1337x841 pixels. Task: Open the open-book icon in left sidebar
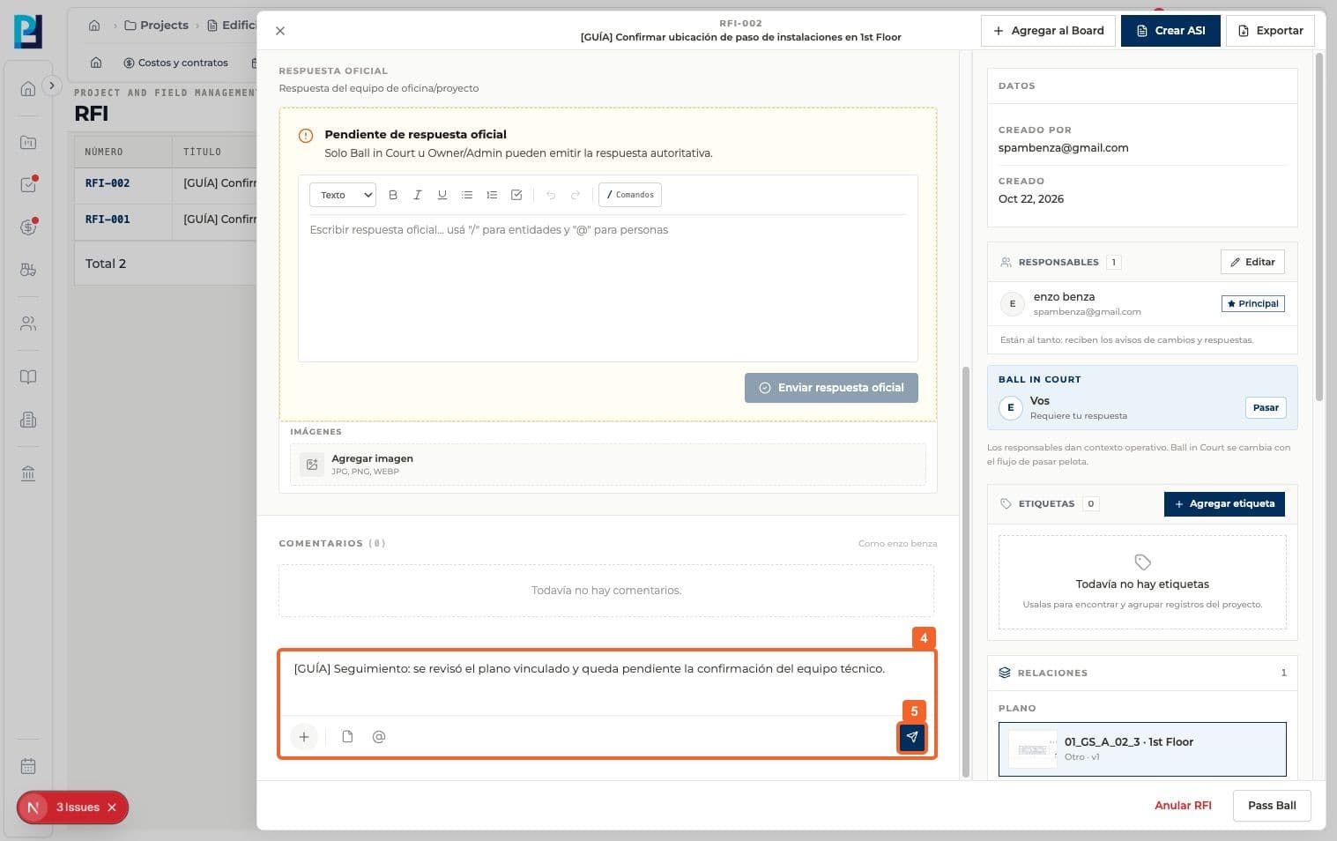28,377
